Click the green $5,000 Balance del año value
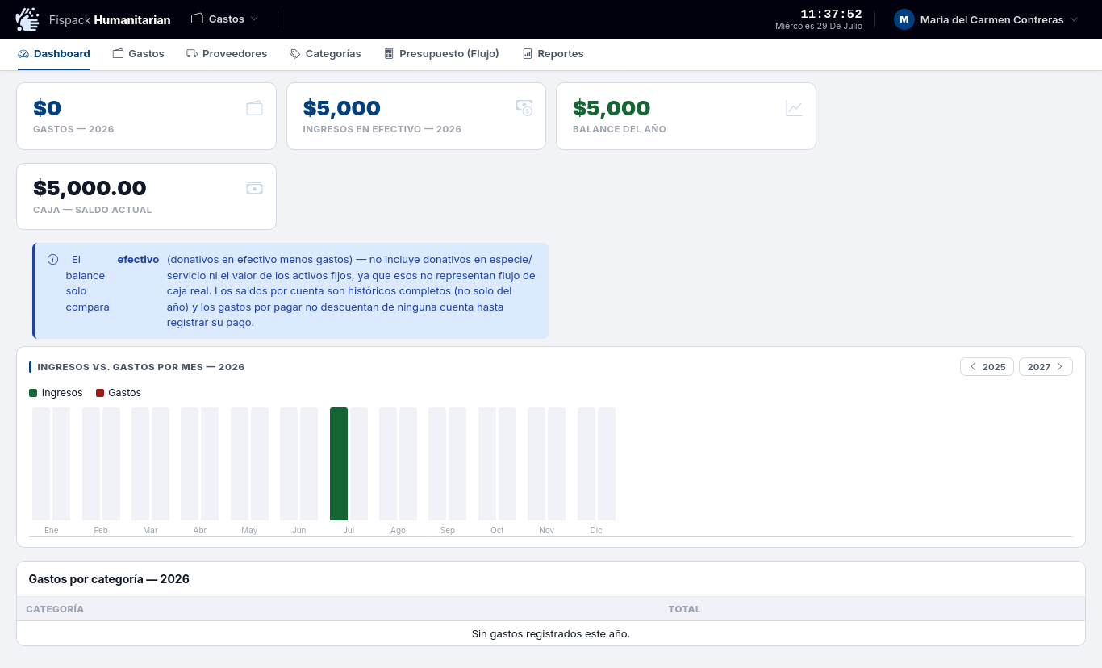This screenshot has height=668, width=1102. pos(612,108)
